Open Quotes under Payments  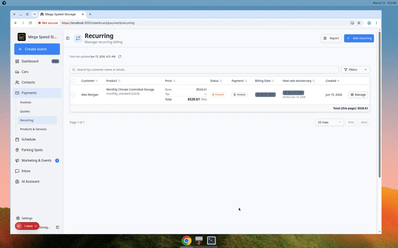[37, 111]
